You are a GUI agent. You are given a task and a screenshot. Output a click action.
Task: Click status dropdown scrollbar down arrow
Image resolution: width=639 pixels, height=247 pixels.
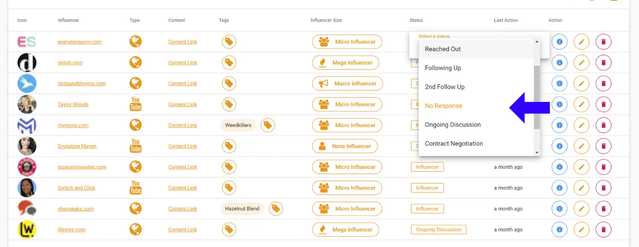pos(537,153)
